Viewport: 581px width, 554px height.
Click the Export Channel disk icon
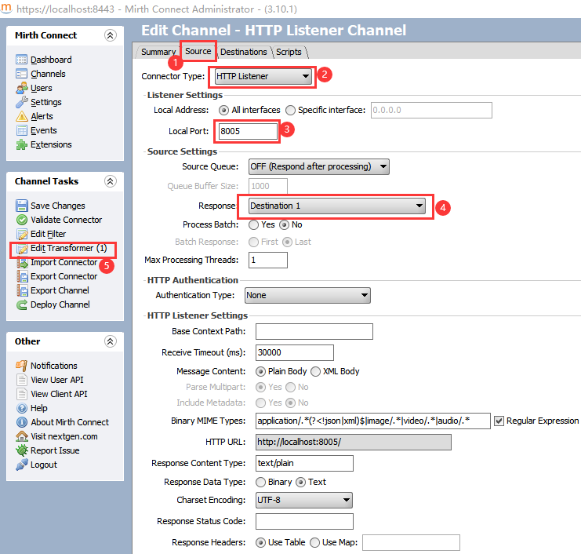22,290
